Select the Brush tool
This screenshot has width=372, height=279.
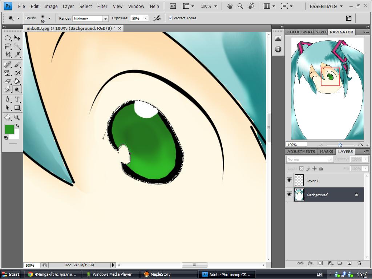17,64
